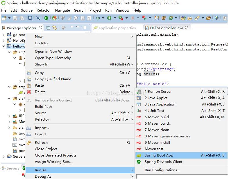Viewport: 229px width, 180px height.
Task: Click Export... in context menu
Action: click(80, 134)
